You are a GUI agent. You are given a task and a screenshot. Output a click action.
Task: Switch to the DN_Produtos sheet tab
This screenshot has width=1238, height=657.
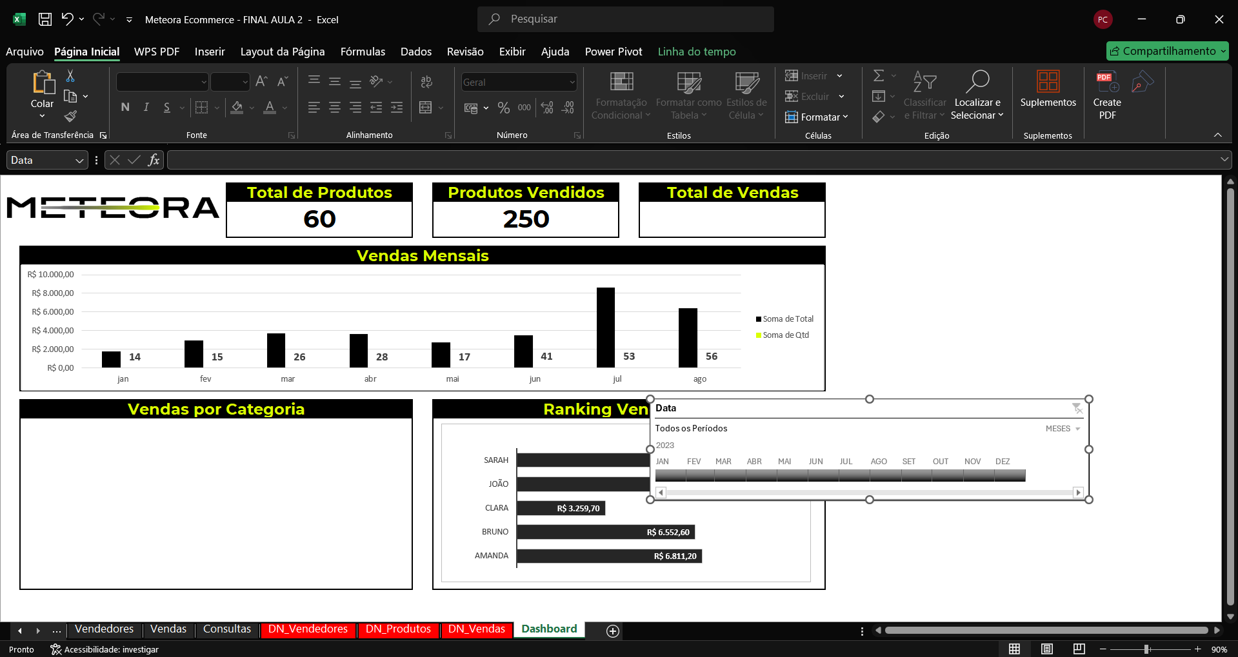(x=398, y=629)
